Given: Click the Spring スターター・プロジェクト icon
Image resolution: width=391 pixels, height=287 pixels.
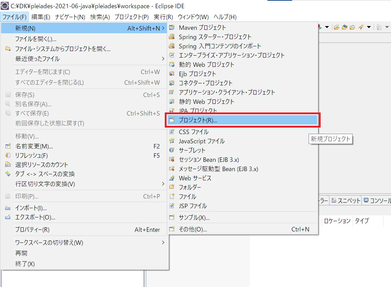Looking at the screenshot, I should click(172, 37).
